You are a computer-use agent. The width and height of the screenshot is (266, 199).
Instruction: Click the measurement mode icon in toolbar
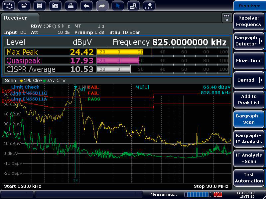pos(8,6)
